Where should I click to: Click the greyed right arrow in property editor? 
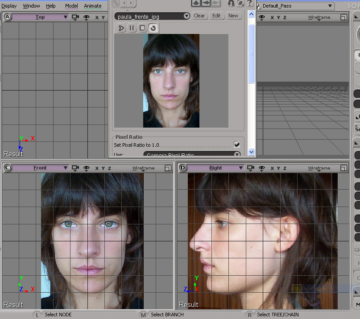[215, 3]
